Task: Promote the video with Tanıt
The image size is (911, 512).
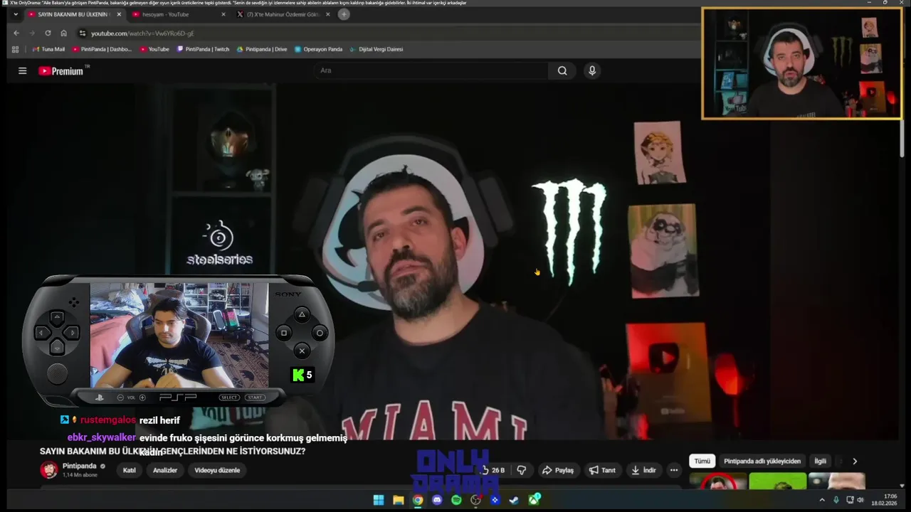Action: 602,470
